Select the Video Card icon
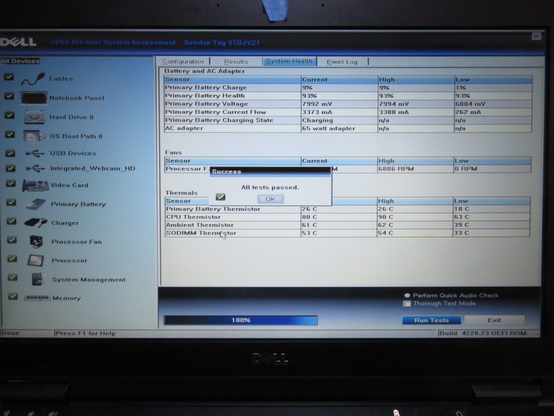The height and width of the screenshot is (416, 554). click(35, 185)
